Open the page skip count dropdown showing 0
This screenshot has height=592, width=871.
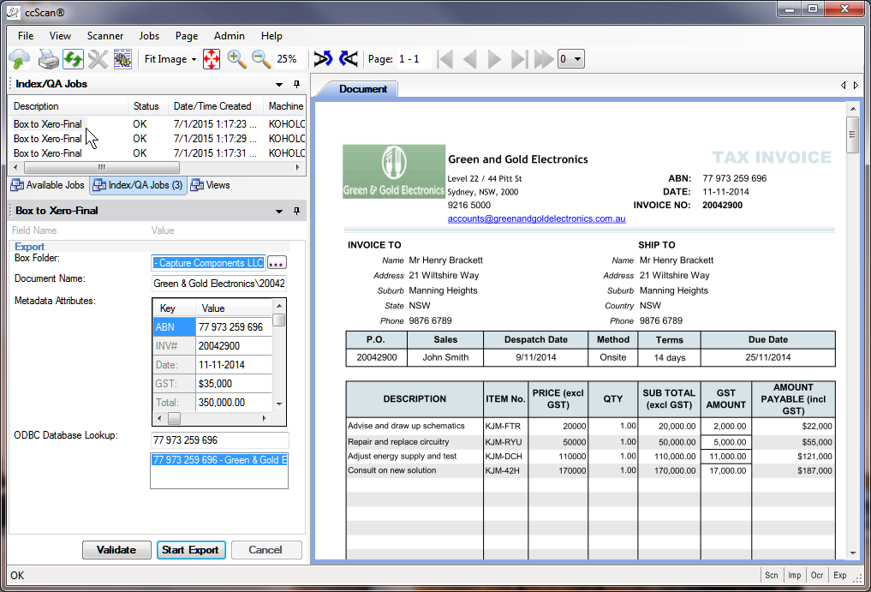point(571,59)
